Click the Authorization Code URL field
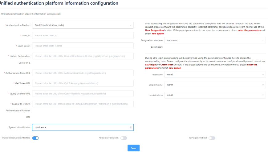268x152 pixels. [x=83, y=73]
